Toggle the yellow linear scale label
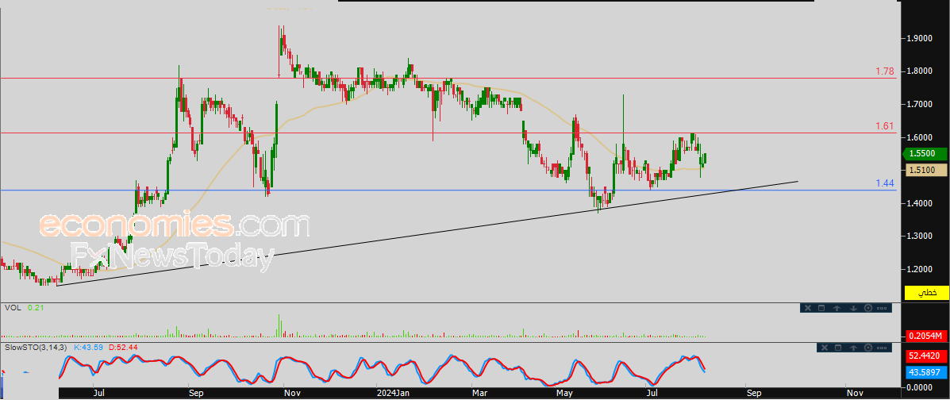The image size is (950, 400). pos(926,293)
